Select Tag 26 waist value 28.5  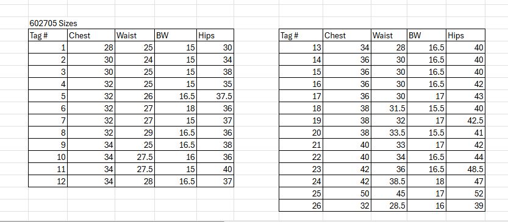(389, 206)
